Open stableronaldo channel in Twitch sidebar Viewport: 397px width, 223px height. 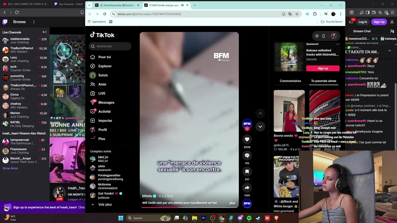25,41
